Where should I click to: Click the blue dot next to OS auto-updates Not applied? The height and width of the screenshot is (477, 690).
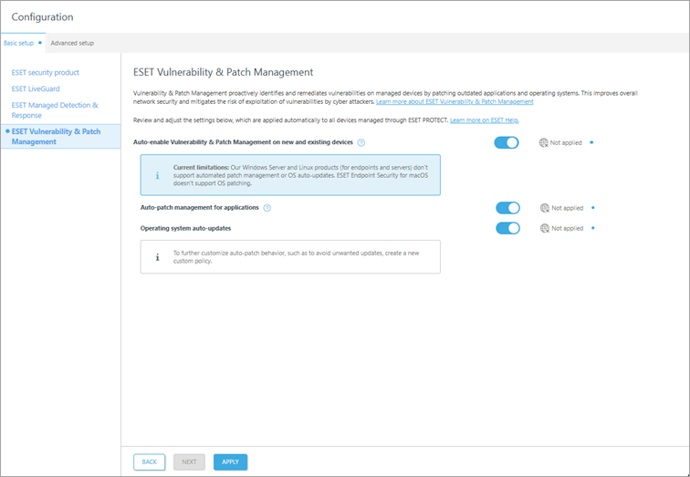coord(593,228)
